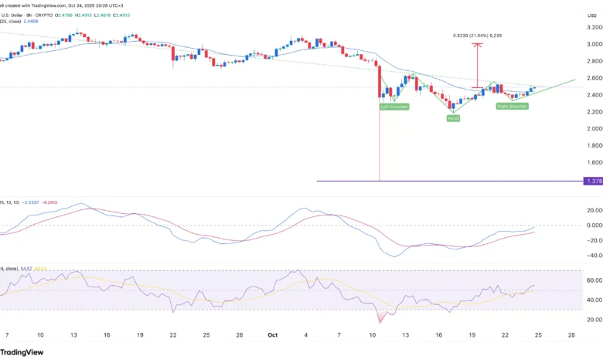Click the Oct label on time axis
This screenshot has width=603, height=363.
click(271, 337)
